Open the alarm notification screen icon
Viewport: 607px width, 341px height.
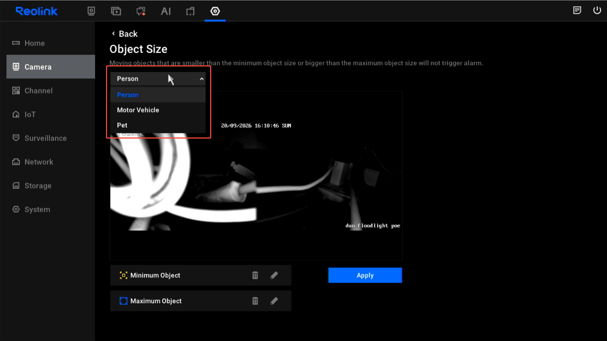(x=141, y=11)
